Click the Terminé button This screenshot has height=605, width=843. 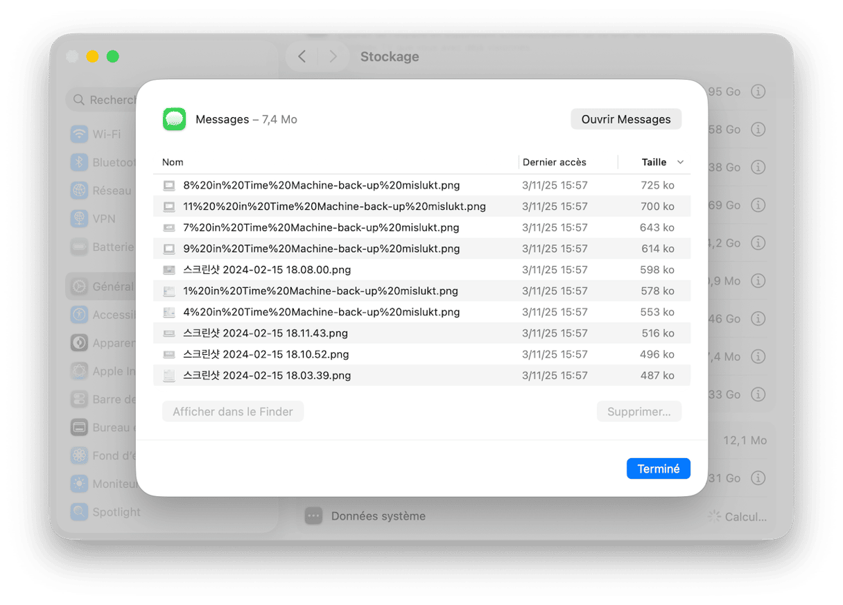[x=659, y=469]
